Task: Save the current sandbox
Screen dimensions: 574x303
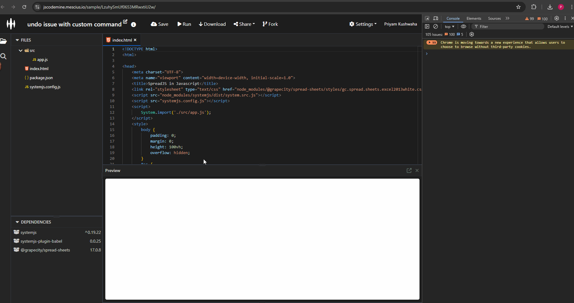Action: coord(159,24)
